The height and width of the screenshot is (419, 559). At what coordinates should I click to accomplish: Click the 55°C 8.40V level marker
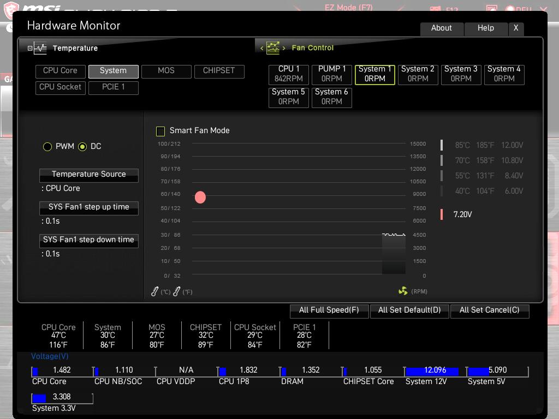click(442, 176)
